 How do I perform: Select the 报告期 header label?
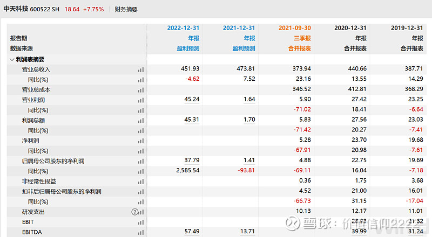18,38
